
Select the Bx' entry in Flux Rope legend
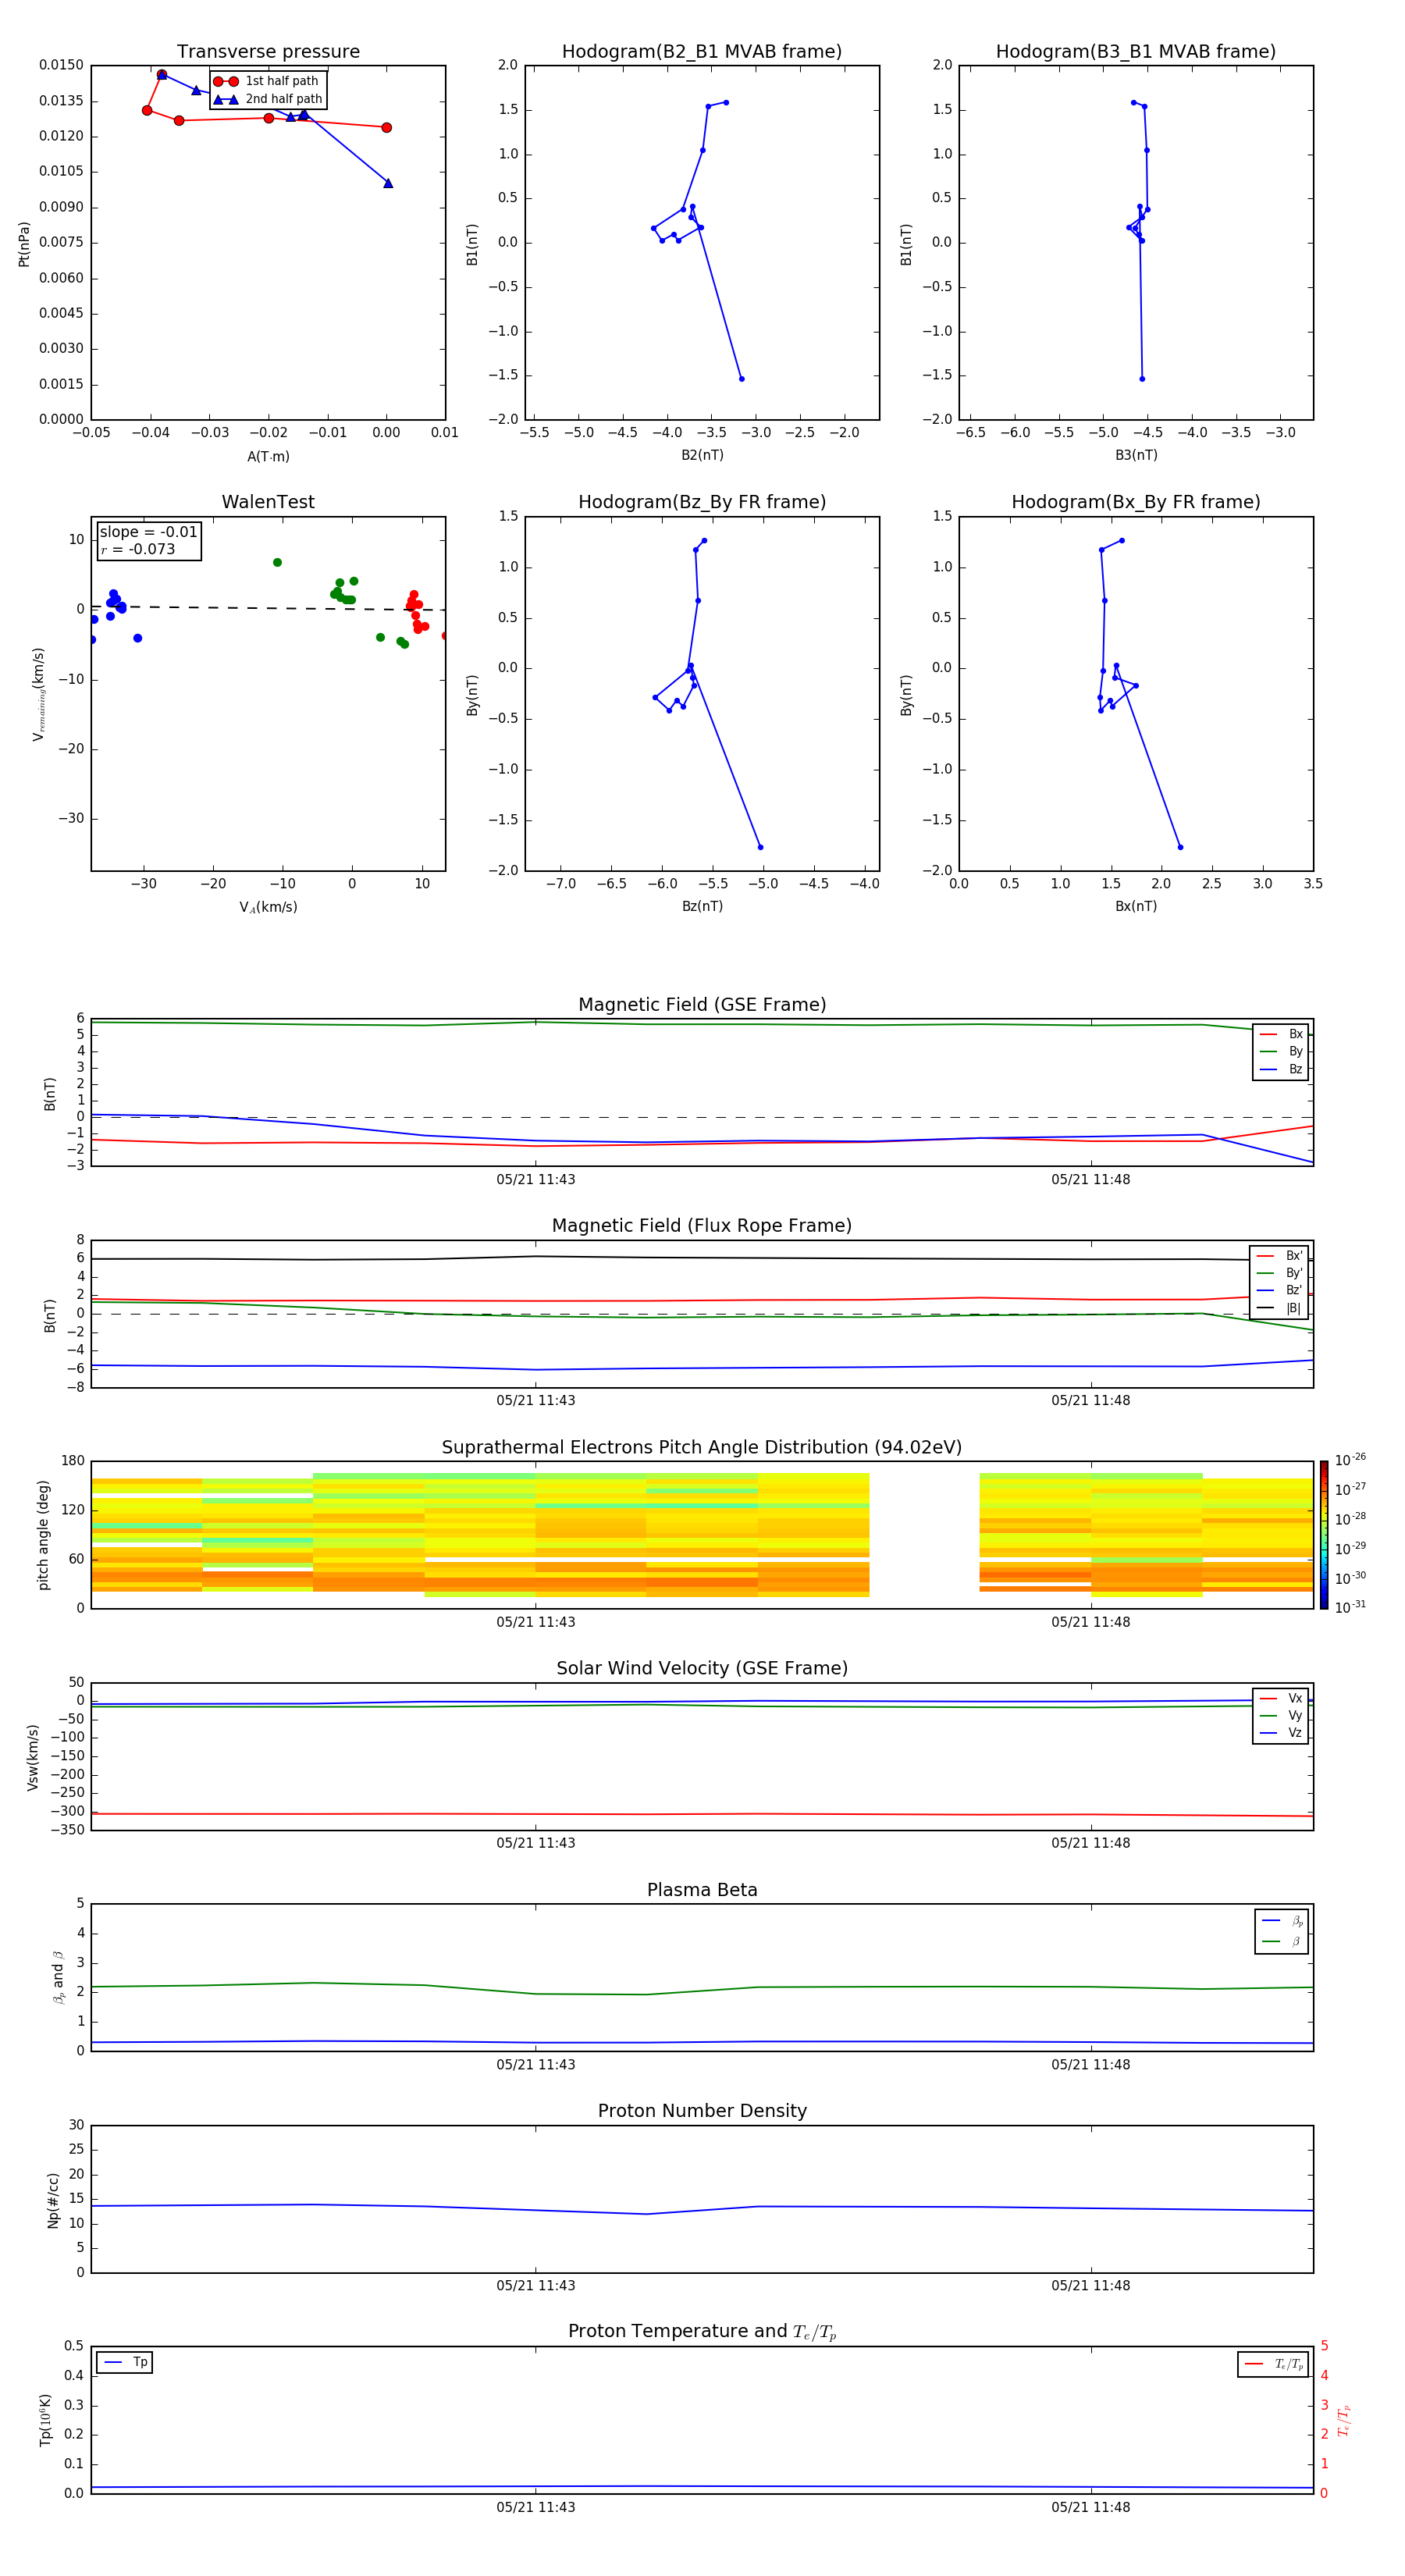click(x=1280, y=1256)
